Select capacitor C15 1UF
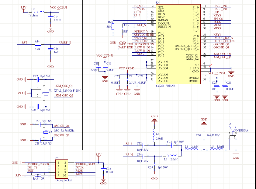The height and width of the screenshot is (189, 256). [x=123, y=28]
